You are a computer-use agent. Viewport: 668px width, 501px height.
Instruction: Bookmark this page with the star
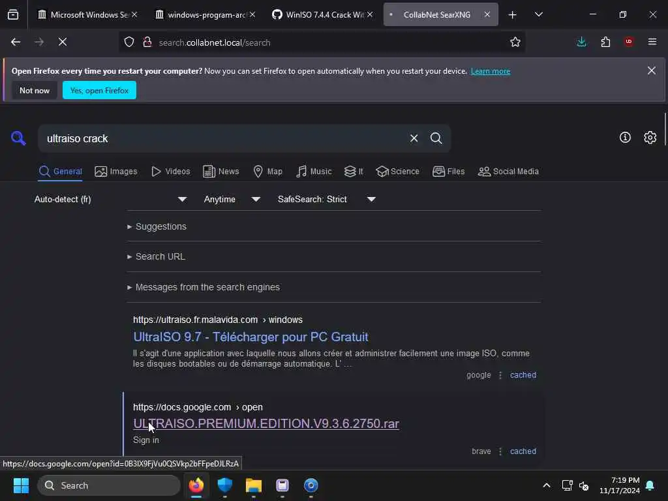(515, 42)
